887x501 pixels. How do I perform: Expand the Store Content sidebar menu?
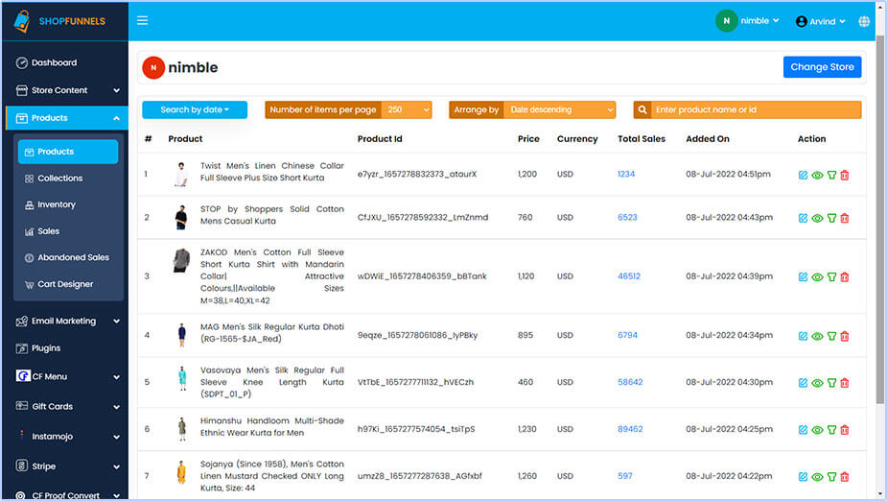click(x=67, y=90)
